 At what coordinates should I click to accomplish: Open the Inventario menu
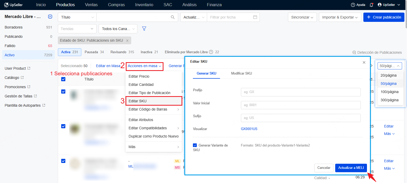(x=144, y=5)
